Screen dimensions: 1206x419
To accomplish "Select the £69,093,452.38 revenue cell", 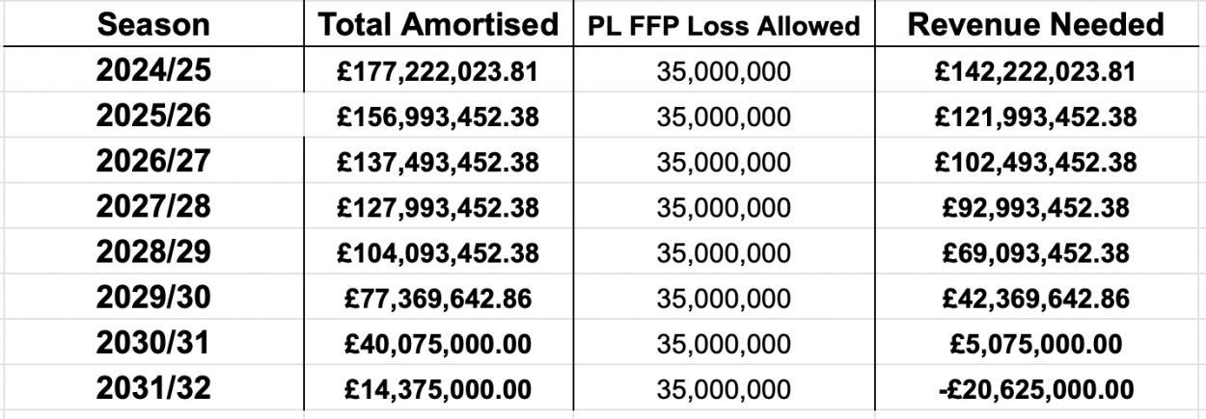I will point(1035,253).
